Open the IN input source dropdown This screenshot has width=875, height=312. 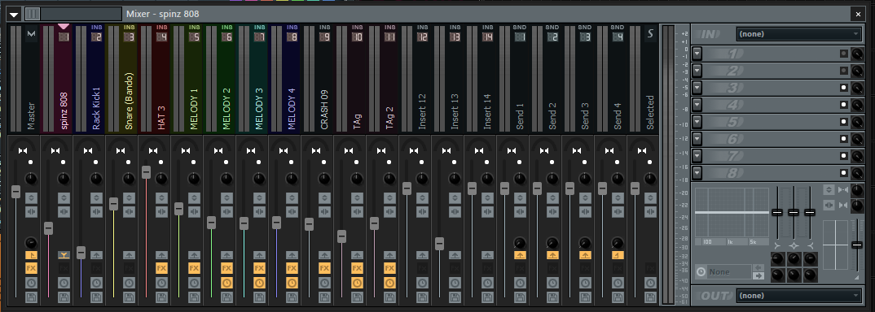(x=799, y=34)
